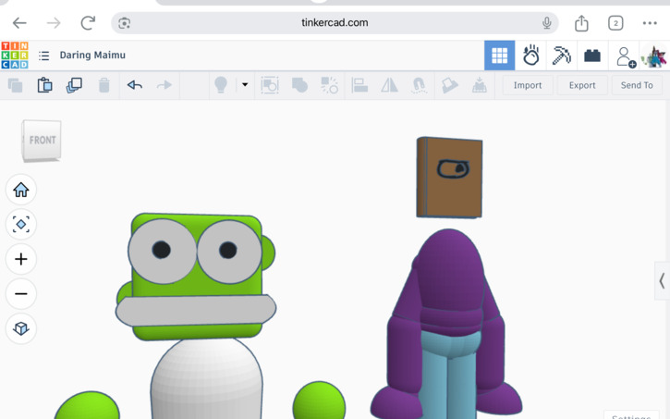The width and height of the screenshot is (670, 419).
Task: Click the FRONT view cube
Action: pyautogui.click(x=42, y=141)
